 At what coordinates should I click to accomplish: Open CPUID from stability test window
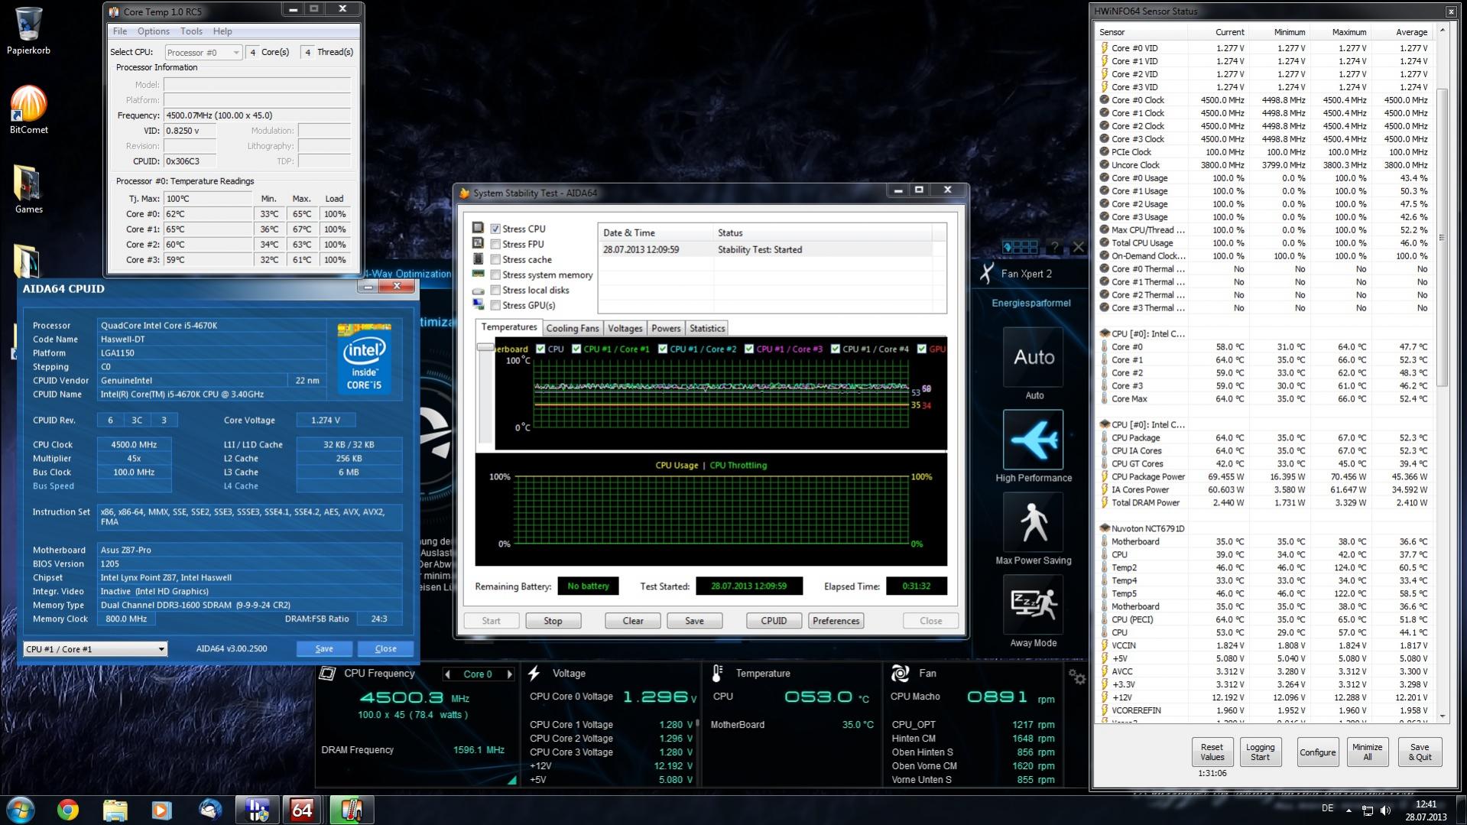tap(774, 621)
